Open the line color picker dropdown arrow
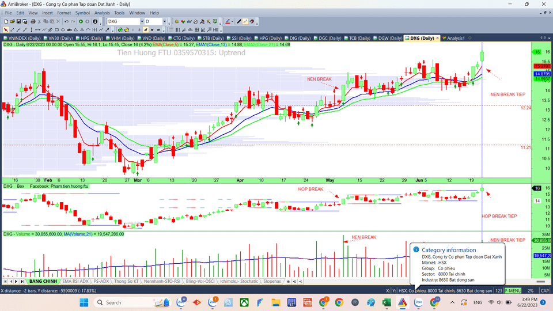The width and height of the screenshot is (553, 311). point(232,21)
